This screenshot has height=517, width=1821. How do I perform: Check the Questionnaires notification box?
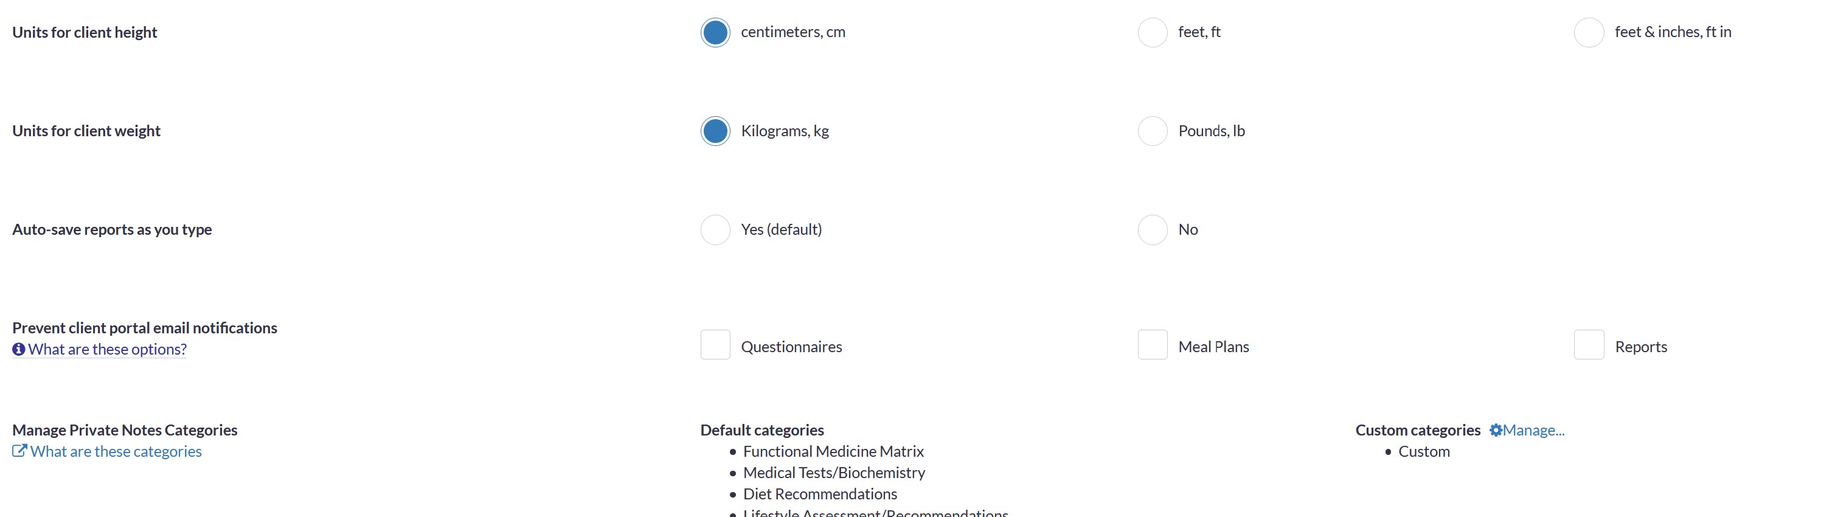715,344
